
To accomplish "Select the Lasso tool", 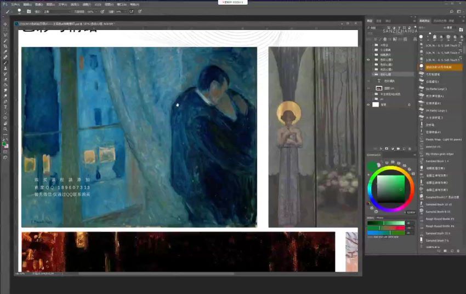I will pyautogui.click(x=5, y=35).
